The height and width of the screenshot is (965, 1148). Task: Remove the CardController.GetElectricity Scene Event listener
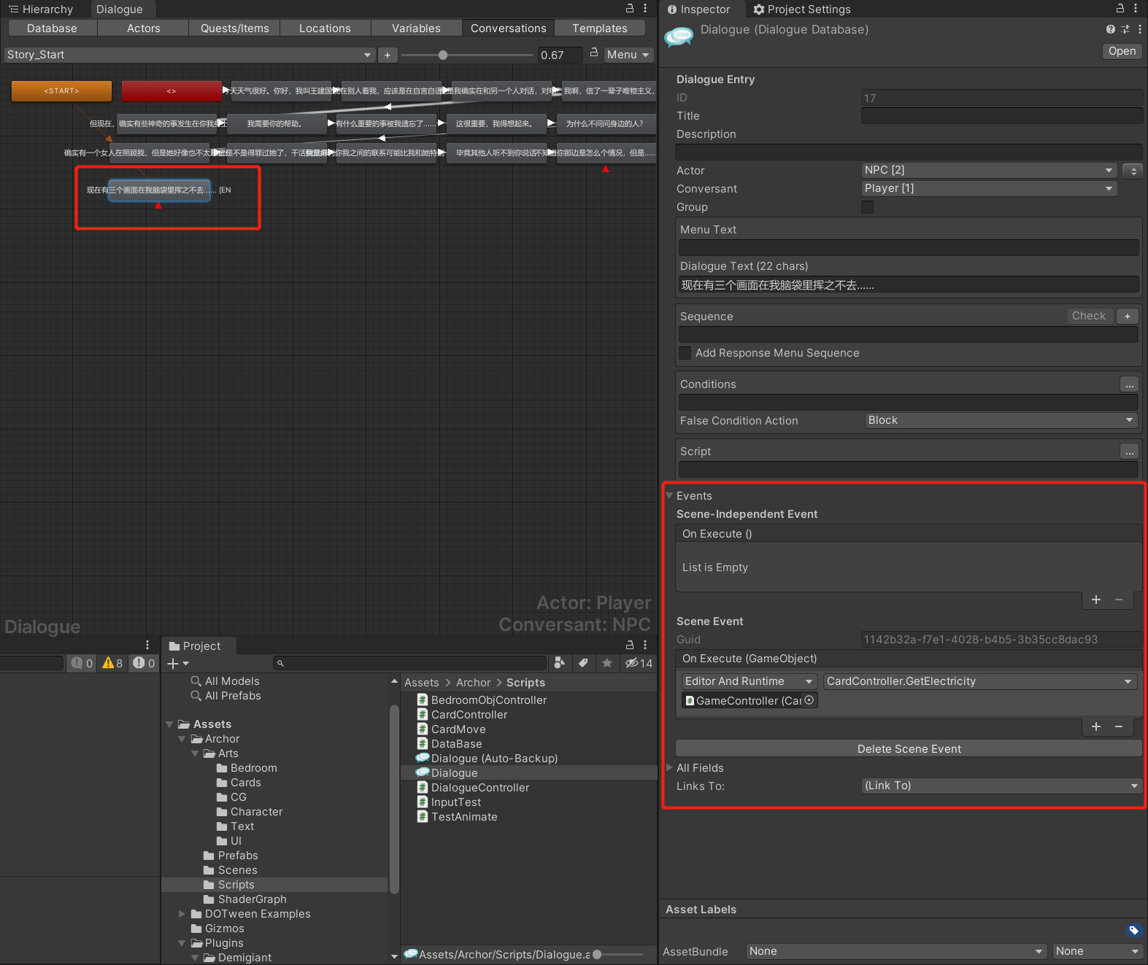pyautogui.click(x=1119, y=726)
